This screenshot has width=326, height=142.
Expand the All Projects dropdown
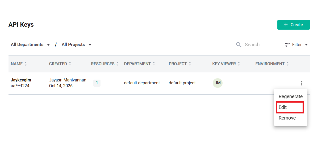coord(77,45)
